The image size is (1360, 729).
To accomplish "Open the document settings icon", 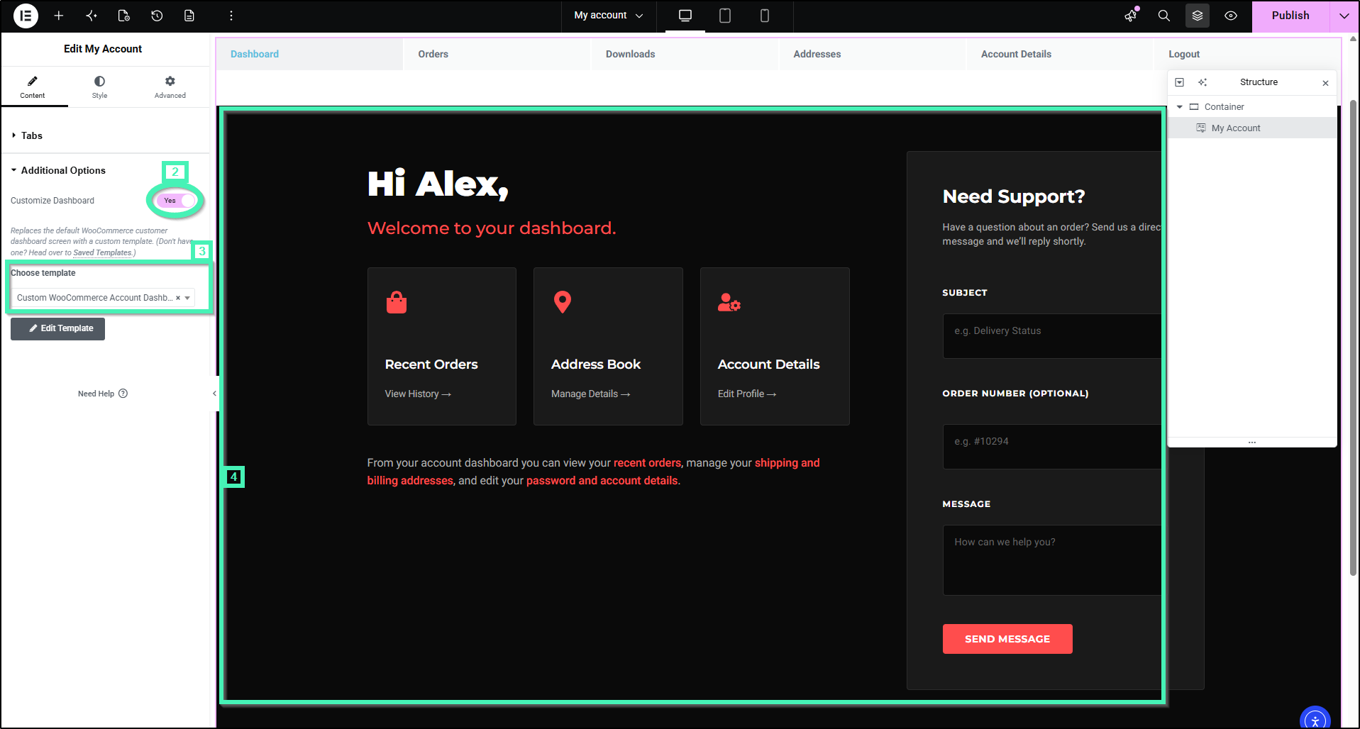I will coord(123,16).
